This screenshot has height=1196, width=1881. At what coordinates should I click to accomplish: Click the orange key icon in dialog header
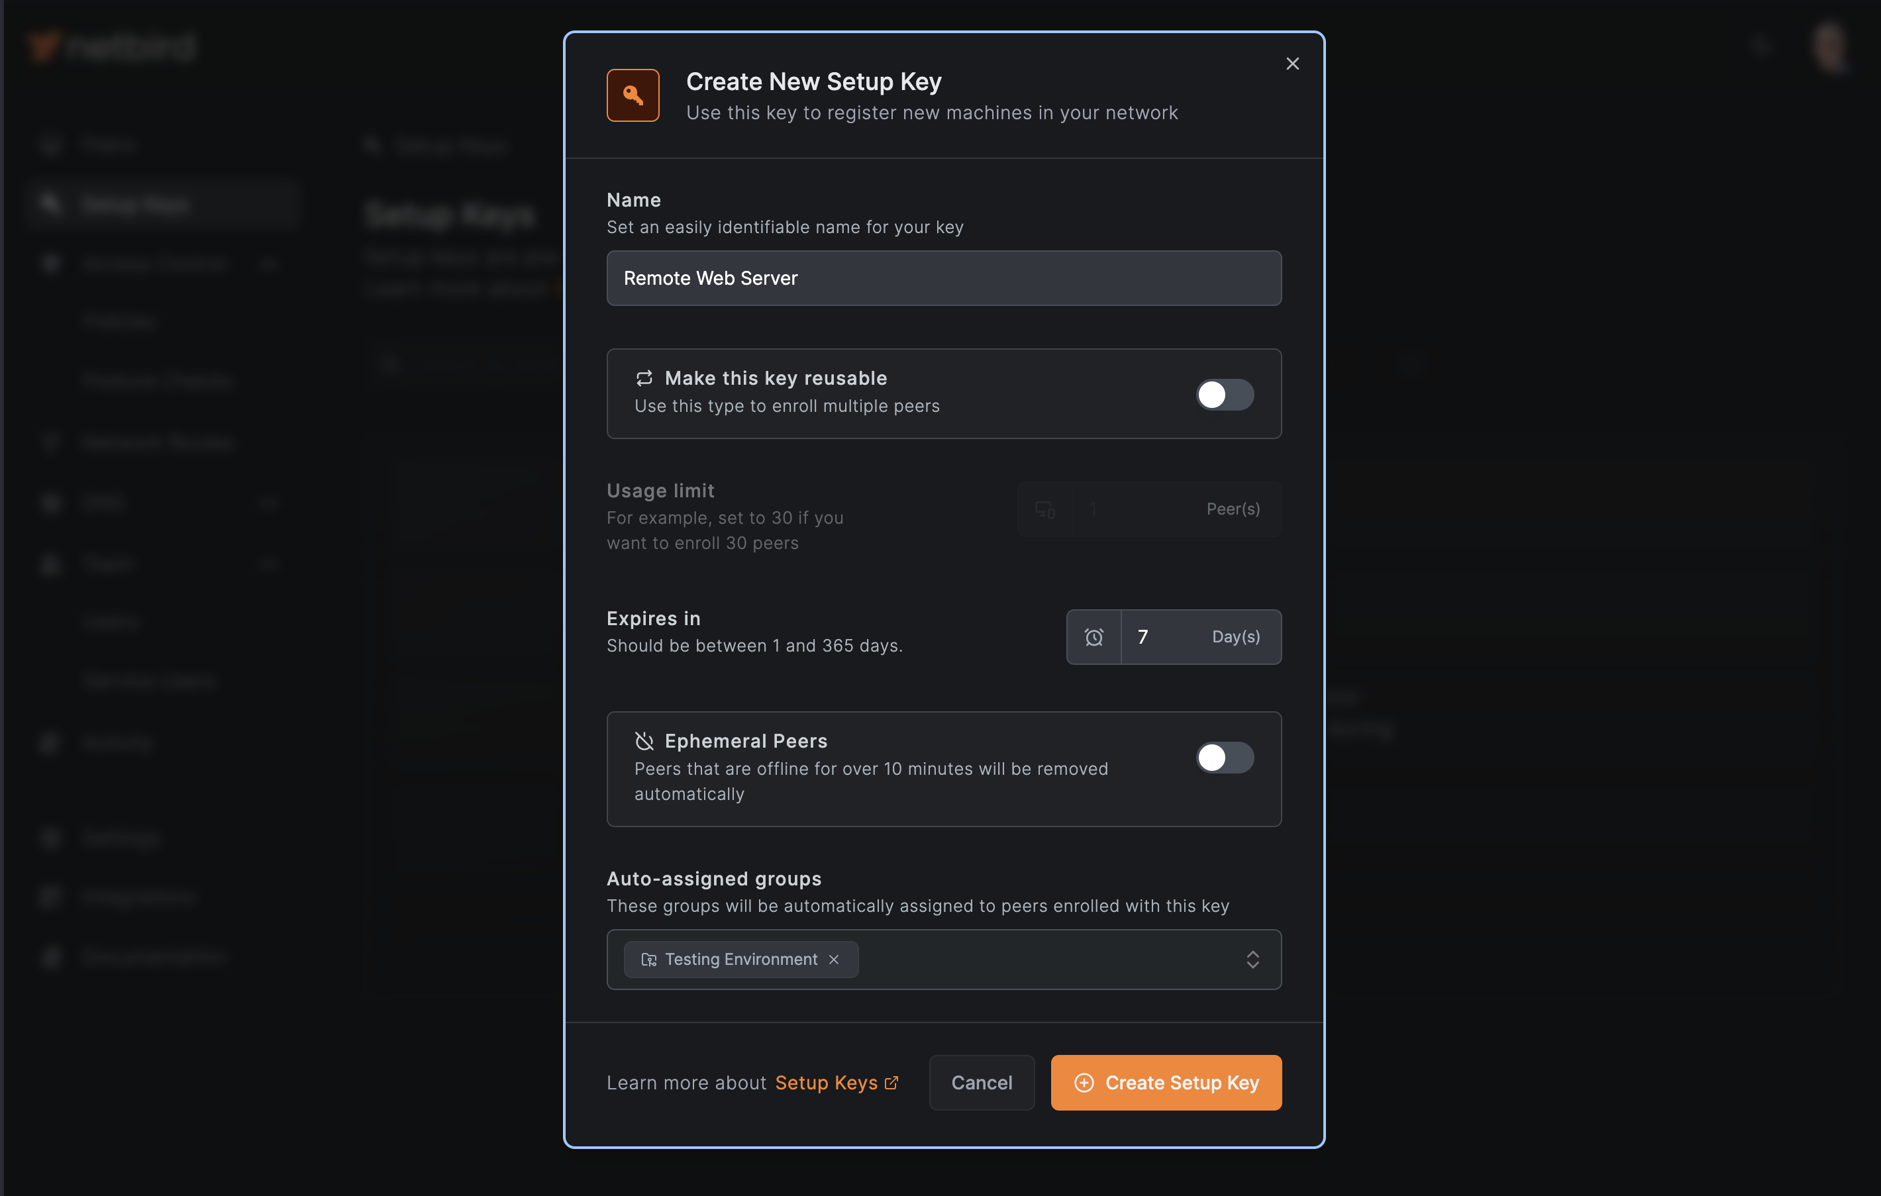(633, 95)
